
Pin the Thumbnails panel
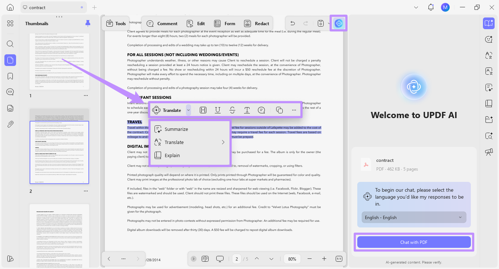pyautogui.click(x=88, y=23)
